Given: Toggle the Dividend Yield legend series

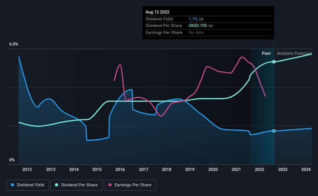Looking at the screenshot, I should 28,185.
